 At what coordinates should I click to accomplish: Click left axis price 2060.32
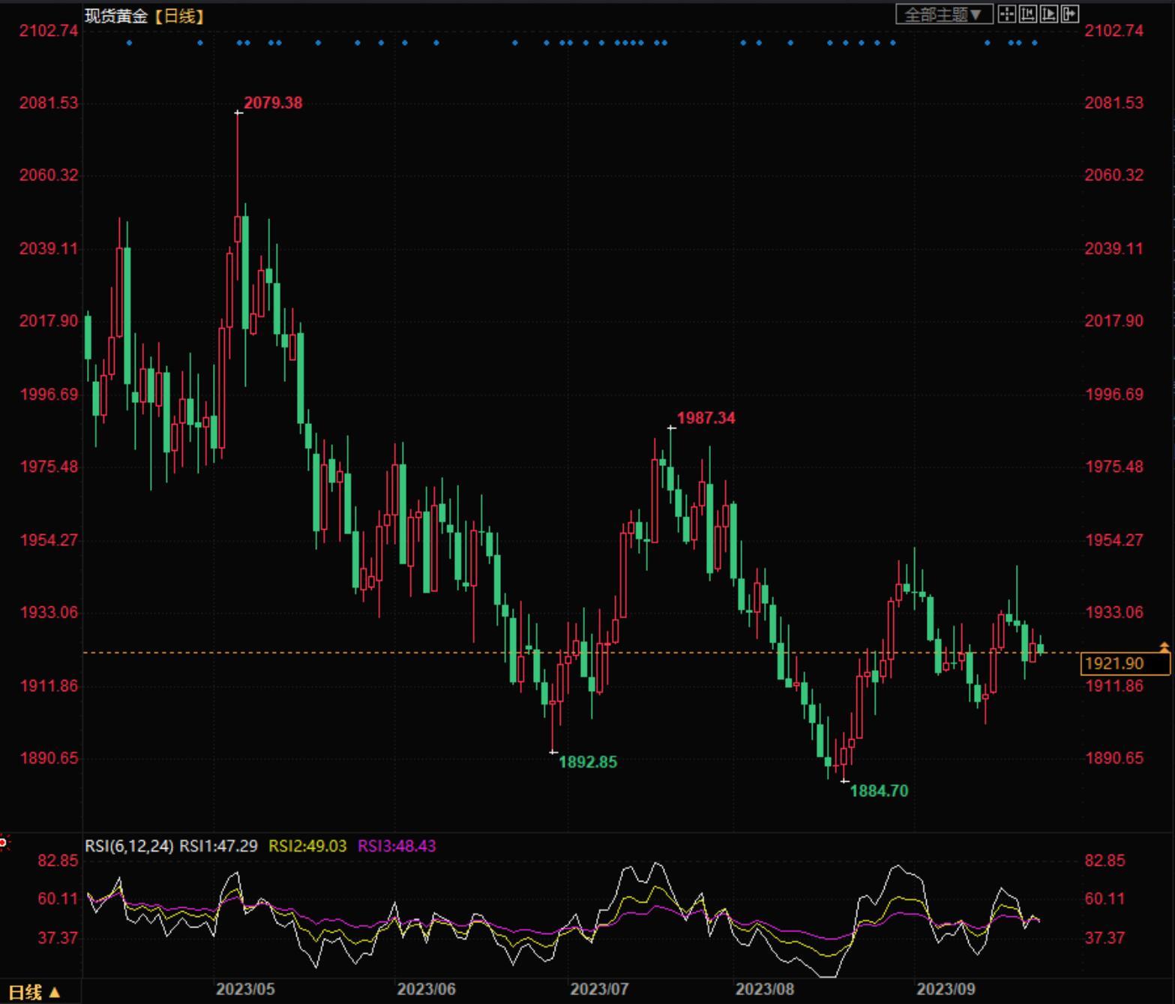pyautogui.click(x=49, y=175)
